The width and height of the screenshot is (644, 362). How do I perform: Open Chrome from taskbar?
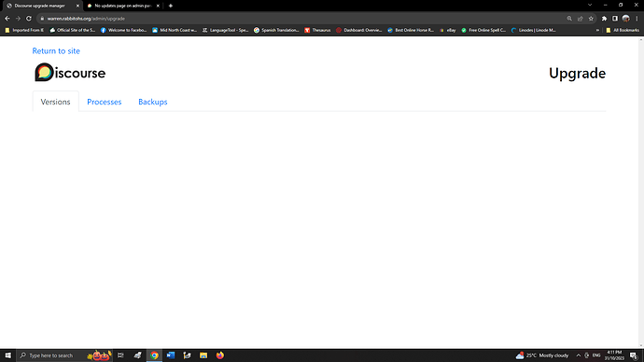(154, 355)
